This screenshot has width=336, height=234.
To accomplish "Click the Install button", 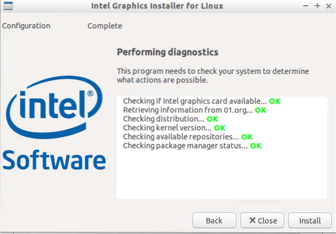I will pyautogui.click(x=309, y=220).
